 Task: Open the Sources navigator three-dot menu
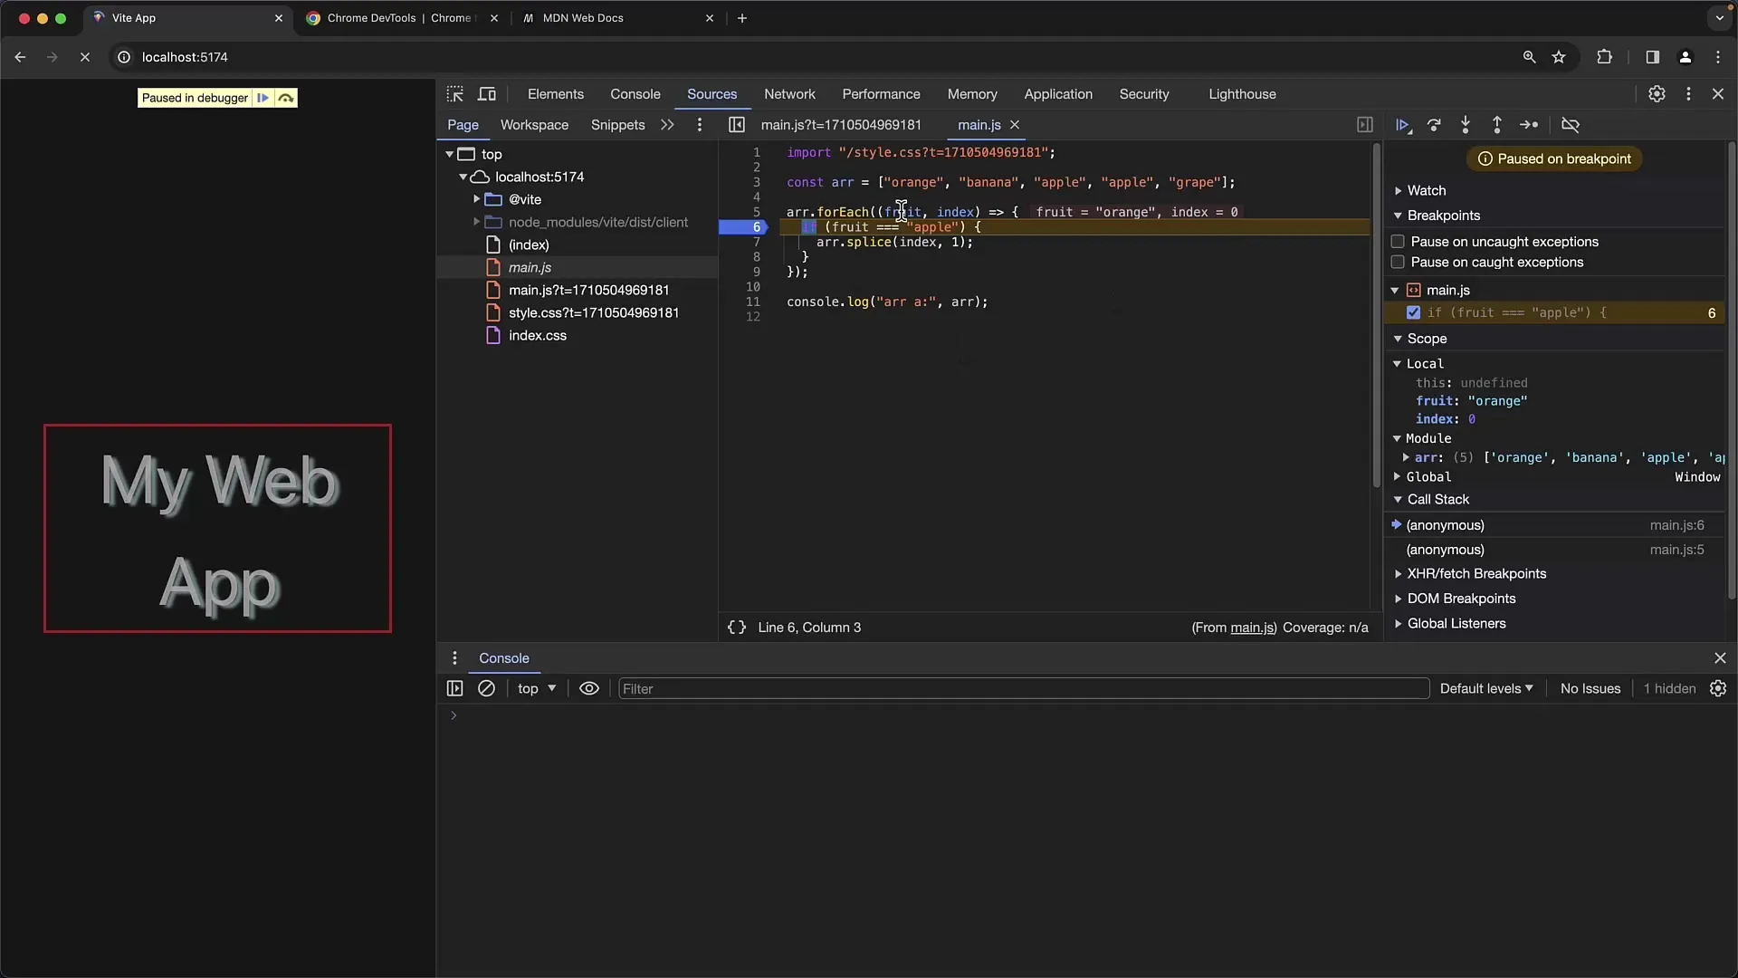pyautogui.click(x=699, y=125)
